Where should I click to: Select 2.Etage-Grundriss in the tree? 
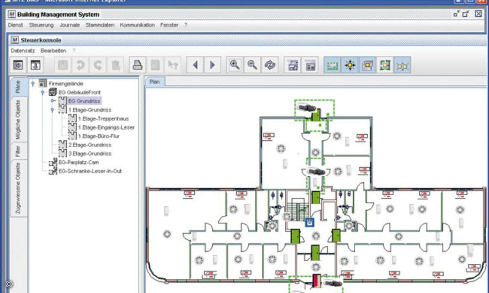click(x=90, y=145)
